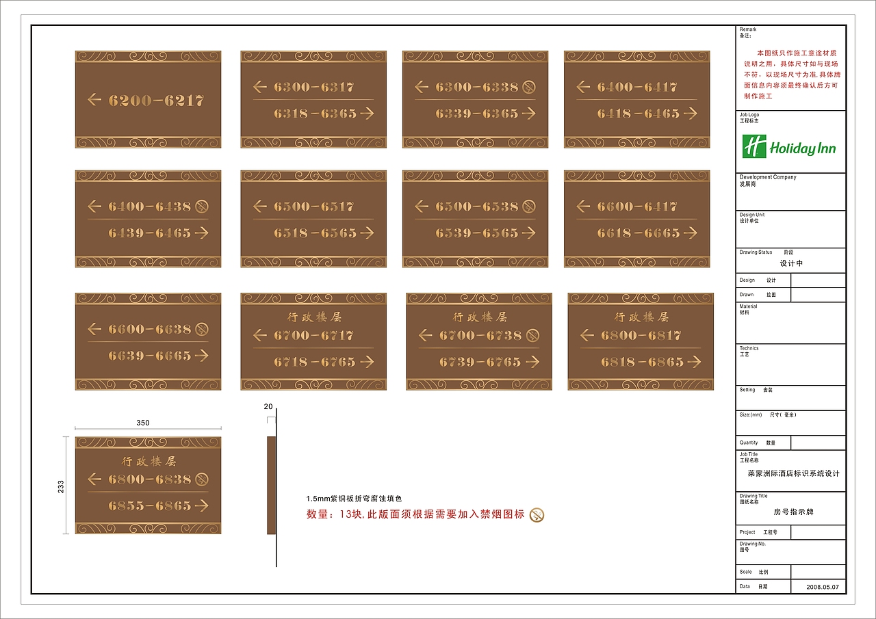Click the left arrow before 6800-6817
This screenshot has width=876, height=619.
[587, 335]
